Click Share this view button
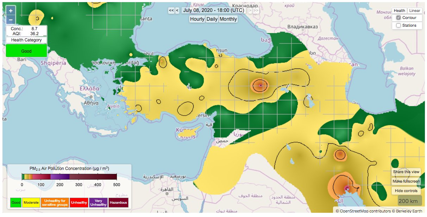This screenshot has height=217, width=427. (x=406, y=172)
